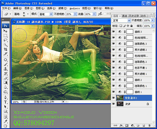Viewport: 157px width, 129px height.
Task: Hide the 曲线 3 layer
Action: tap(113, 32)
